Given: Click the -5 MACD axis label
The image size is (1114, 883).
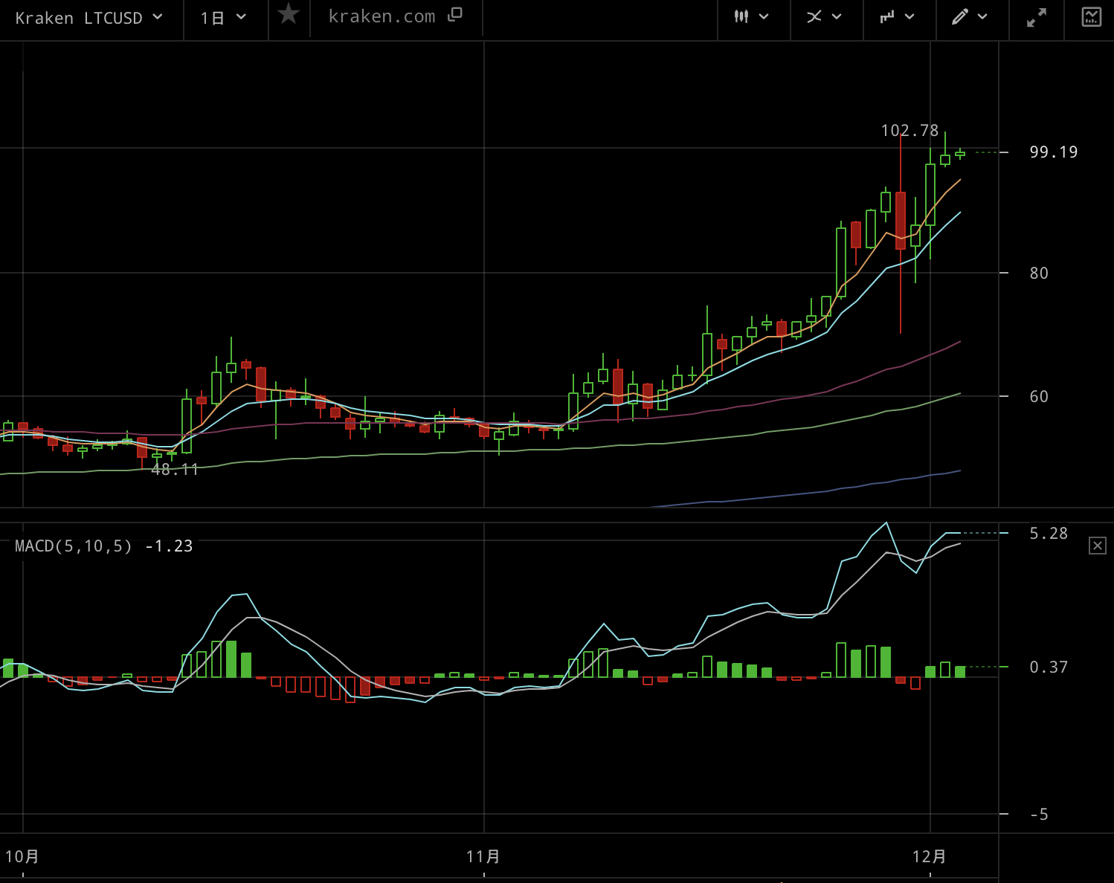Looking at the screenshot, I should [1039, 815].
